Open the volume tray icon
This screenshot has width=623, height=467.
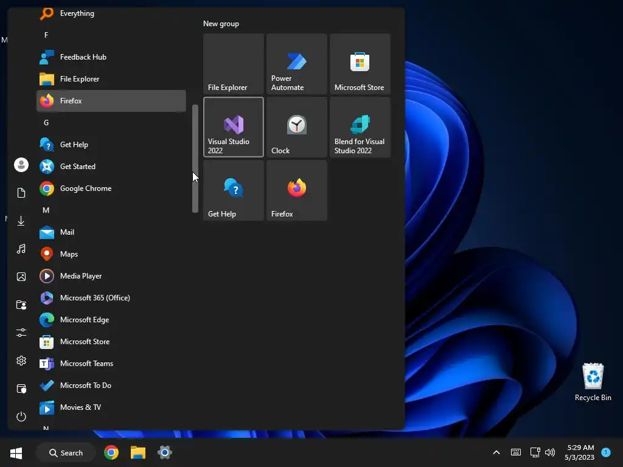[x=550, y=452]
